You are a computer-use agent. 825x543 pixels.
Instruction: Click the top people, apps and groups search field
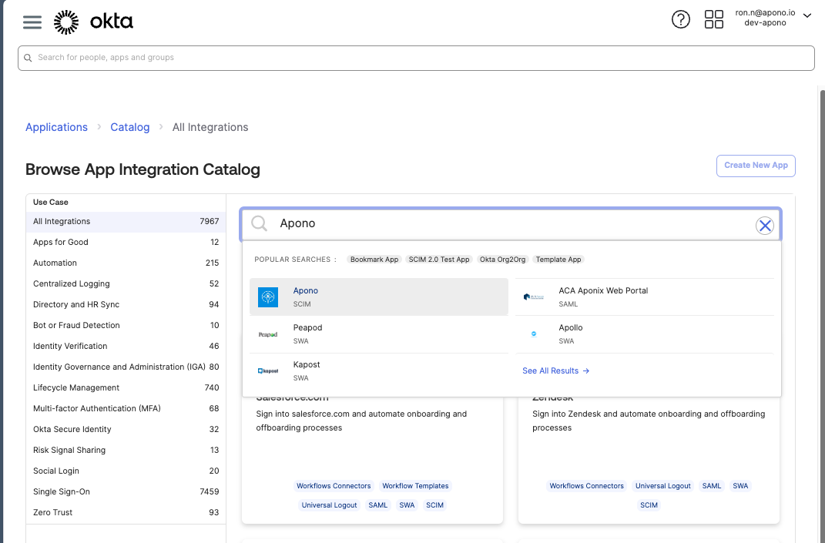click(416, 58)
